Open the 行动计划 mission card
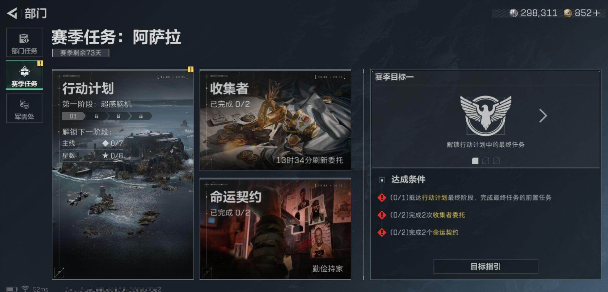Viewport: 608px width, 292px height. (x=123, y=174)
